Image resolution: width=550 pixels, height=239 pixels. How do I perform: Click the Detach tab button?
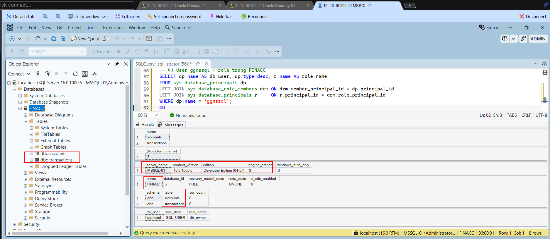[21, 16]
